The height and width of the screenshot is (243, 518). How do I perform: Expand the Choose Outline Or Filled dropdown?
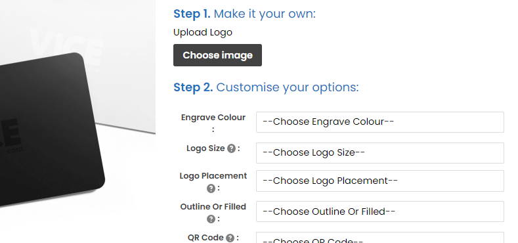click(380, 211)
